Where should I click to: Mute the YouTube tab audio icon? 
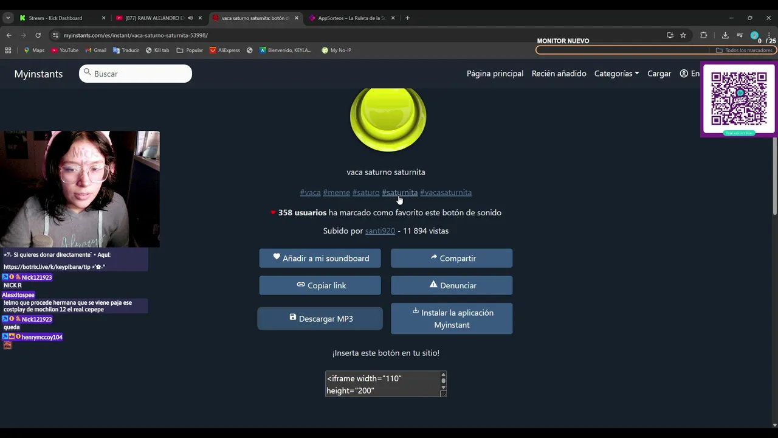[x=190, y=18]
